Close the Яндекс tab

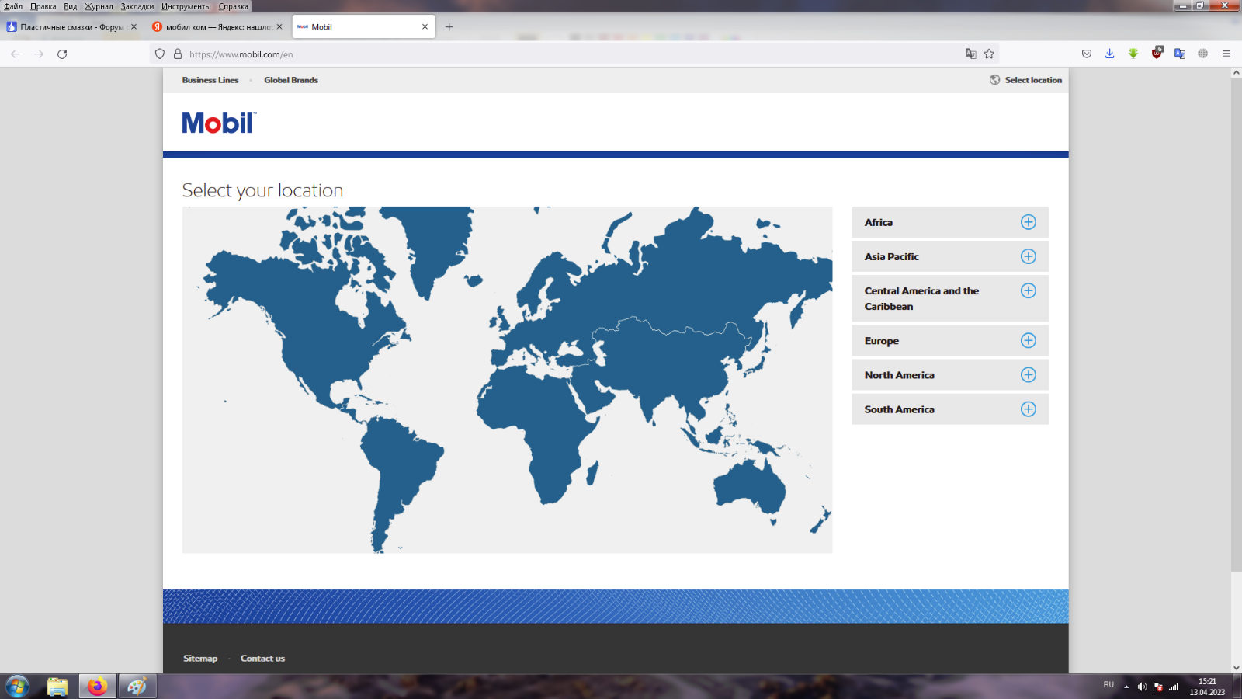tap(279, 26)
